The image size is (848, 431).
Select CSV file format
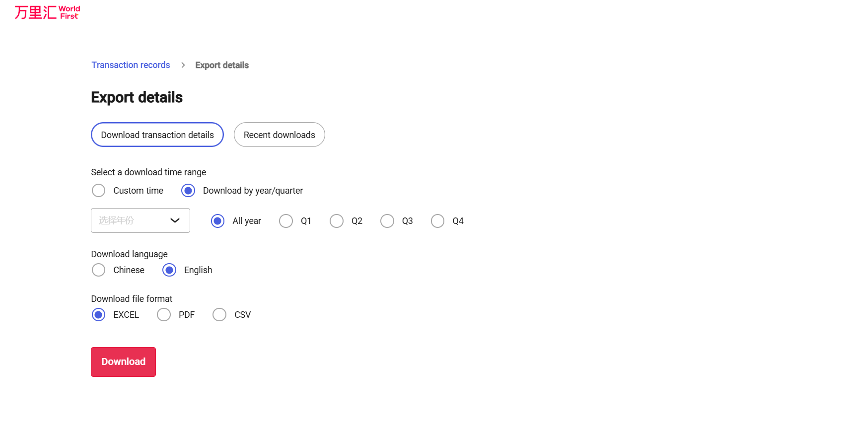click(x=219, y=315)
